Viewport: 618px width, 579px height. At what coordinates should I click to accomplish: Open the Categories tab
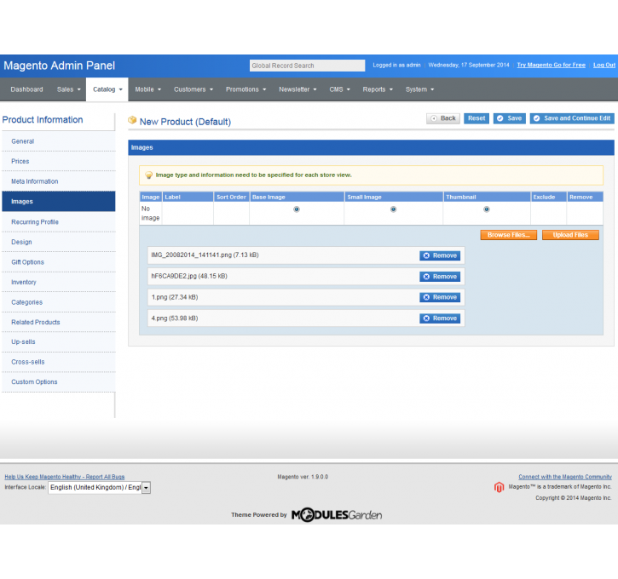coord(59,302)
